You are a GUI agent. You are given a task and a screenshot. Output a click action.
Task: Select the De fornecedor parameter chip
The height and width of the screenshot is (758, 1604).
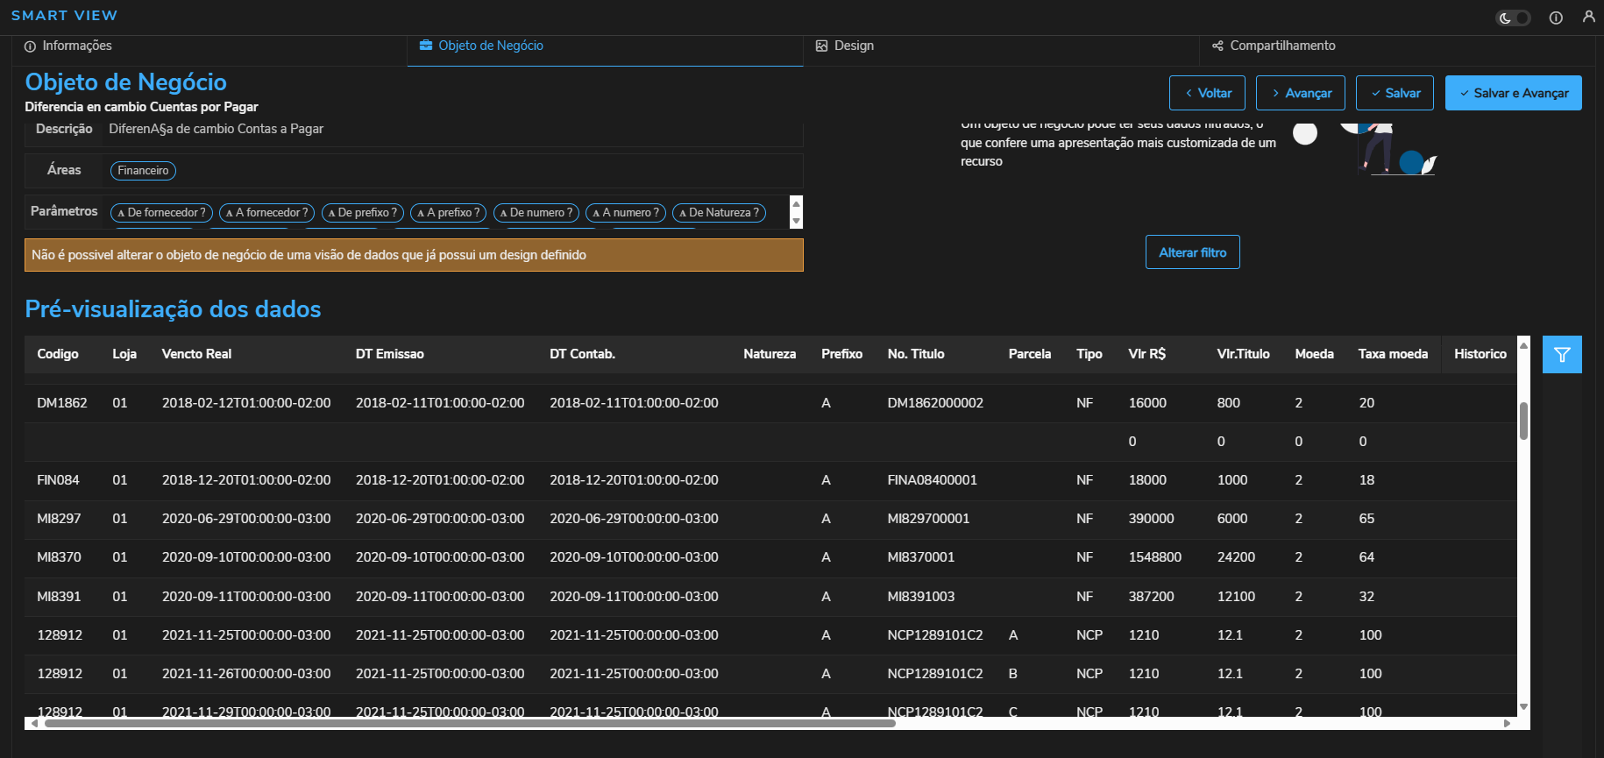tap(162, 213)
